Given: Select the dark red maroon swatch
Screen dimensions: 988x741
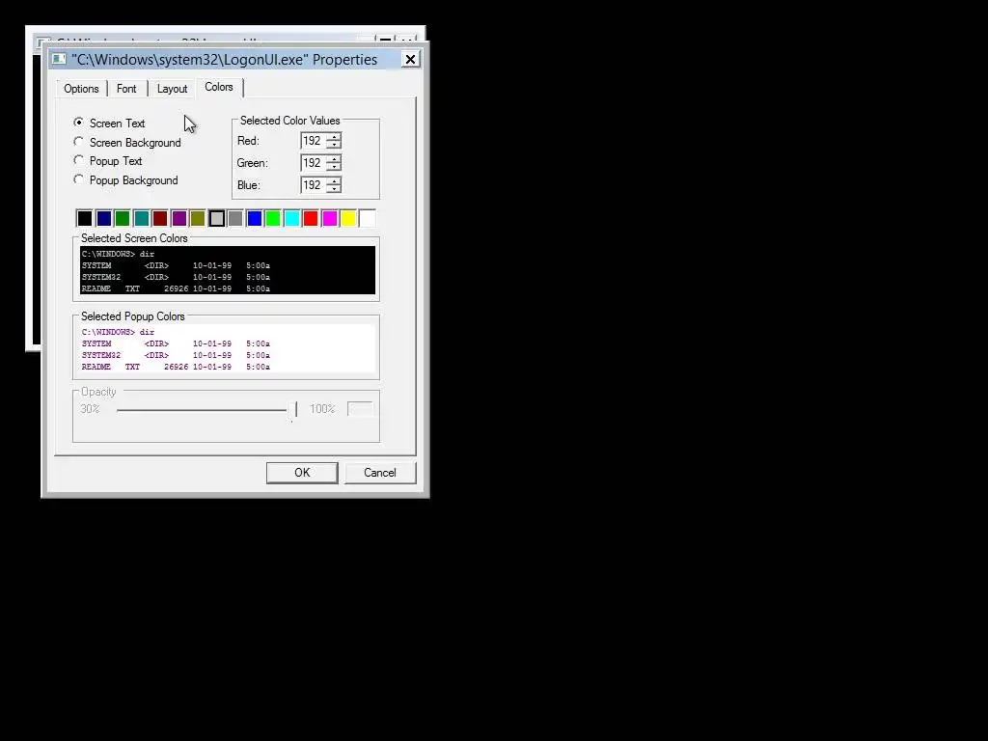Looking at the screenshot, I should pos(160,218).
